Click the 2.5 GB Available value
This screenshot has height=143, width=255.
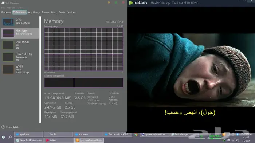click(80, 98)
